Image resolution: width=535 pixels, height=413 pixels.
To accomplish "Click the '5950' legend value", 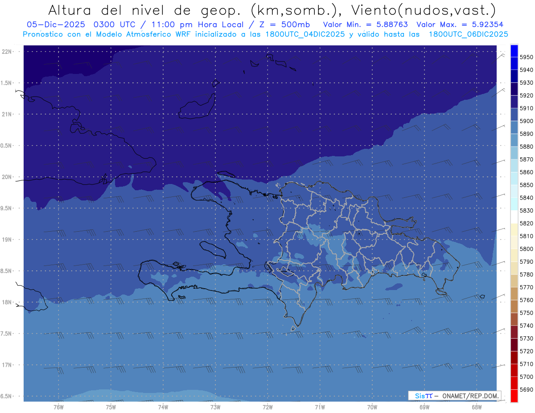I will click(527, 57).
